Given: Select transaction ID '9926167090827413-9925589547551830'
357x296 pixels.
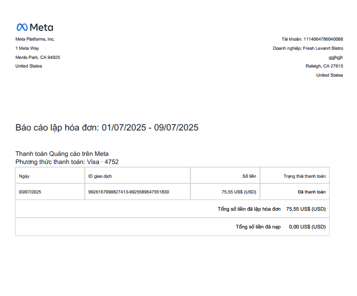Looking at the screenshot, I should (128, 192).
